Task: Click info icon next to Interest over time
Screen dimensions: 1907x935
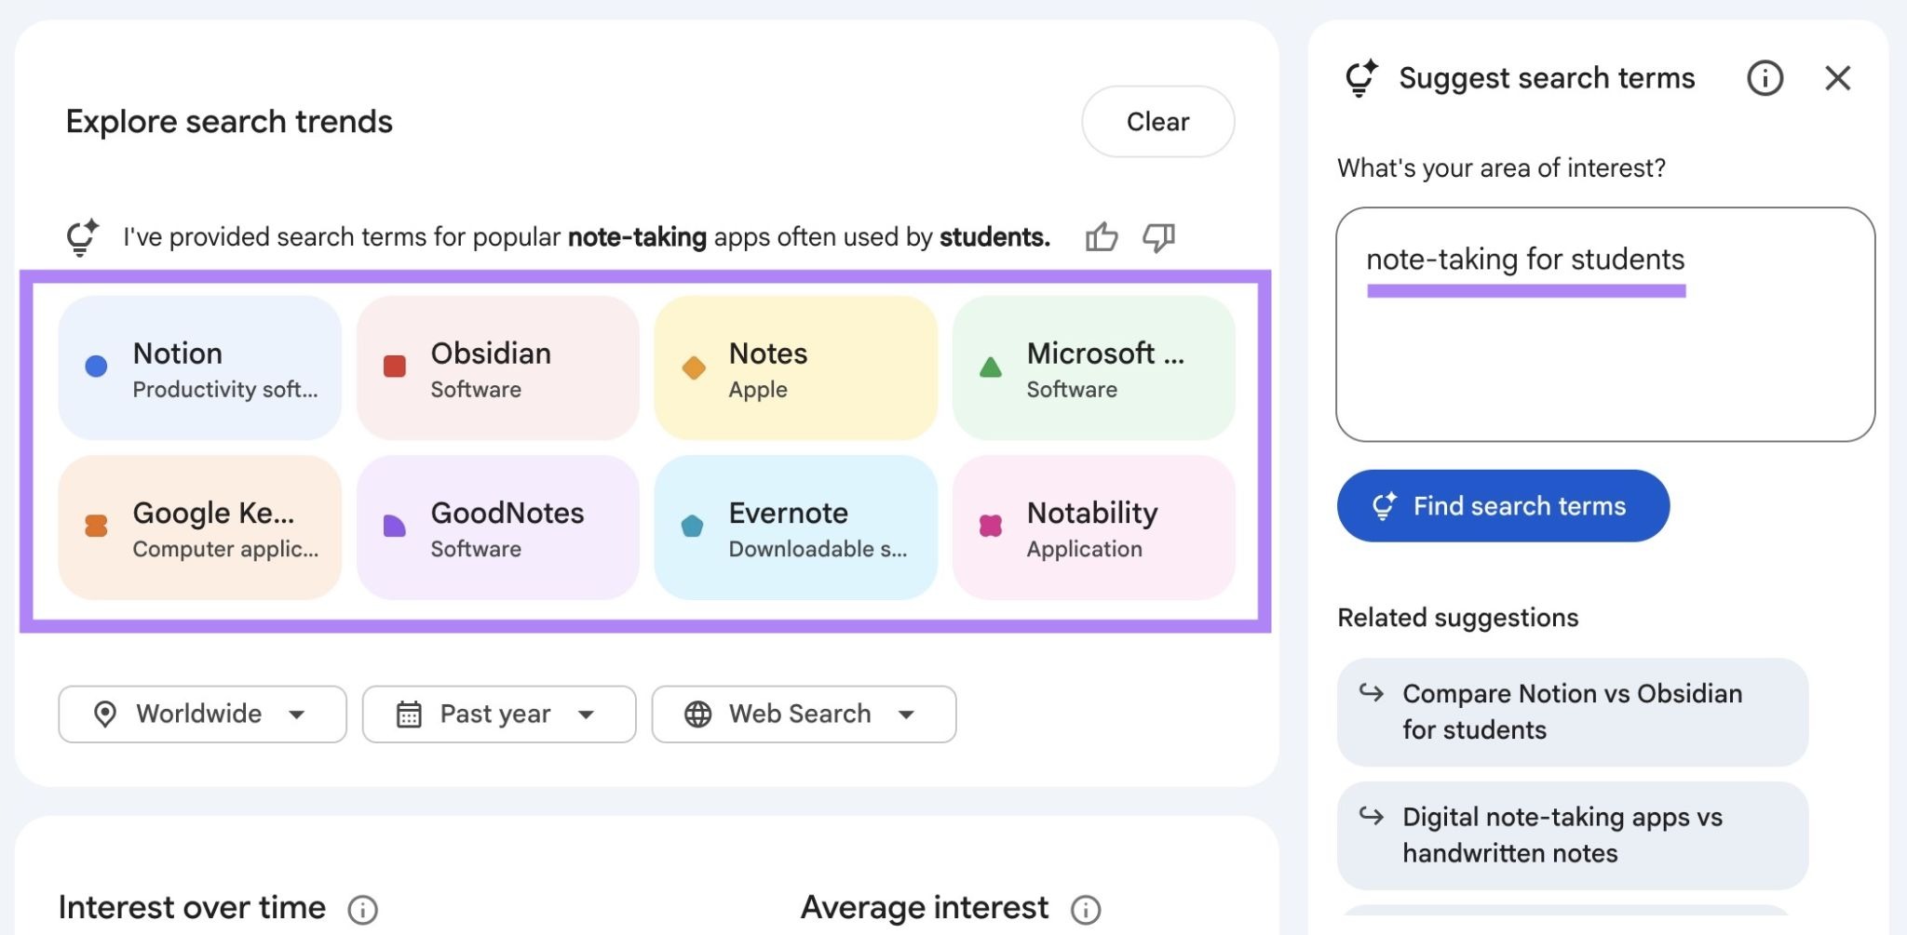Action: pos(362,909)
